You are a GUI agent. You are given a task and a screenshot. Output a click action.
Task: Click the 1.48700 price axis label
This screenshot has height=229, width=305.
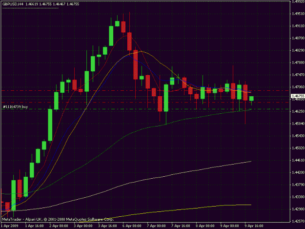coord(298,38)
